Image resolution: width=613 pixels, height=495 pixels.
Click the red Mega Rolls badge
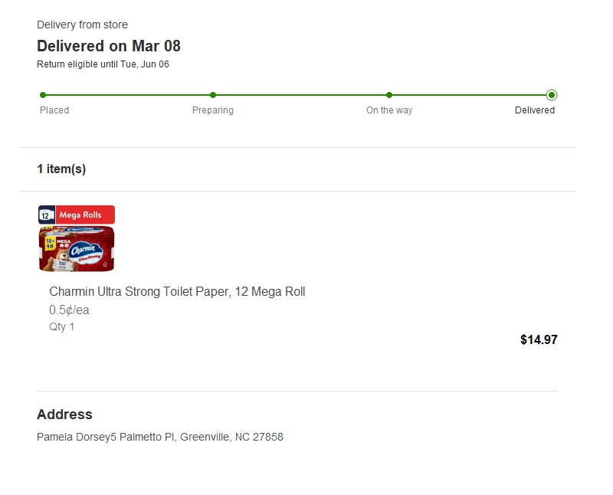pos(85,215)
